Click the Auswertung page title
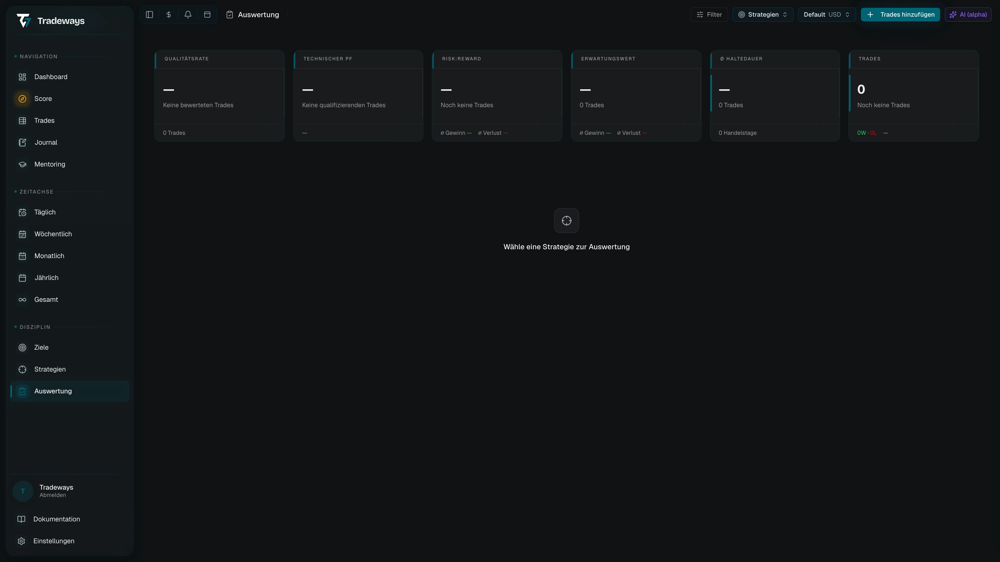The image size is (1000, 562). pos(259,15)
